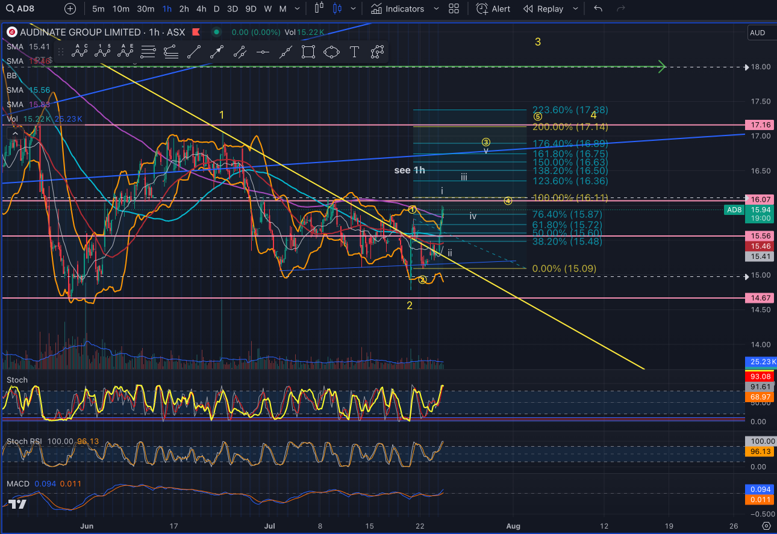Click the redo arrow
The width and height of the screenshot is (777, 534).
(x=621, y=9)
